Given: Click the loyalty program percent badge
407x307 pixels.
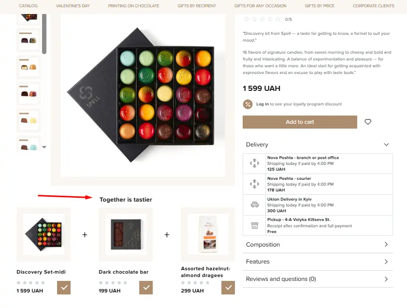Looking at the screenshot, I should pos(248,103).
